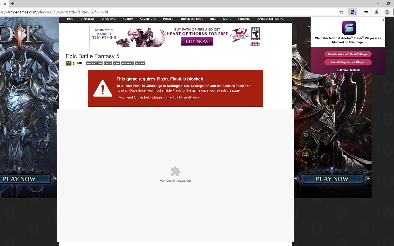The width and height of the screenshot is (394, 246).
Task: Select the CUTE tag
Action: [x=108, y=63]
